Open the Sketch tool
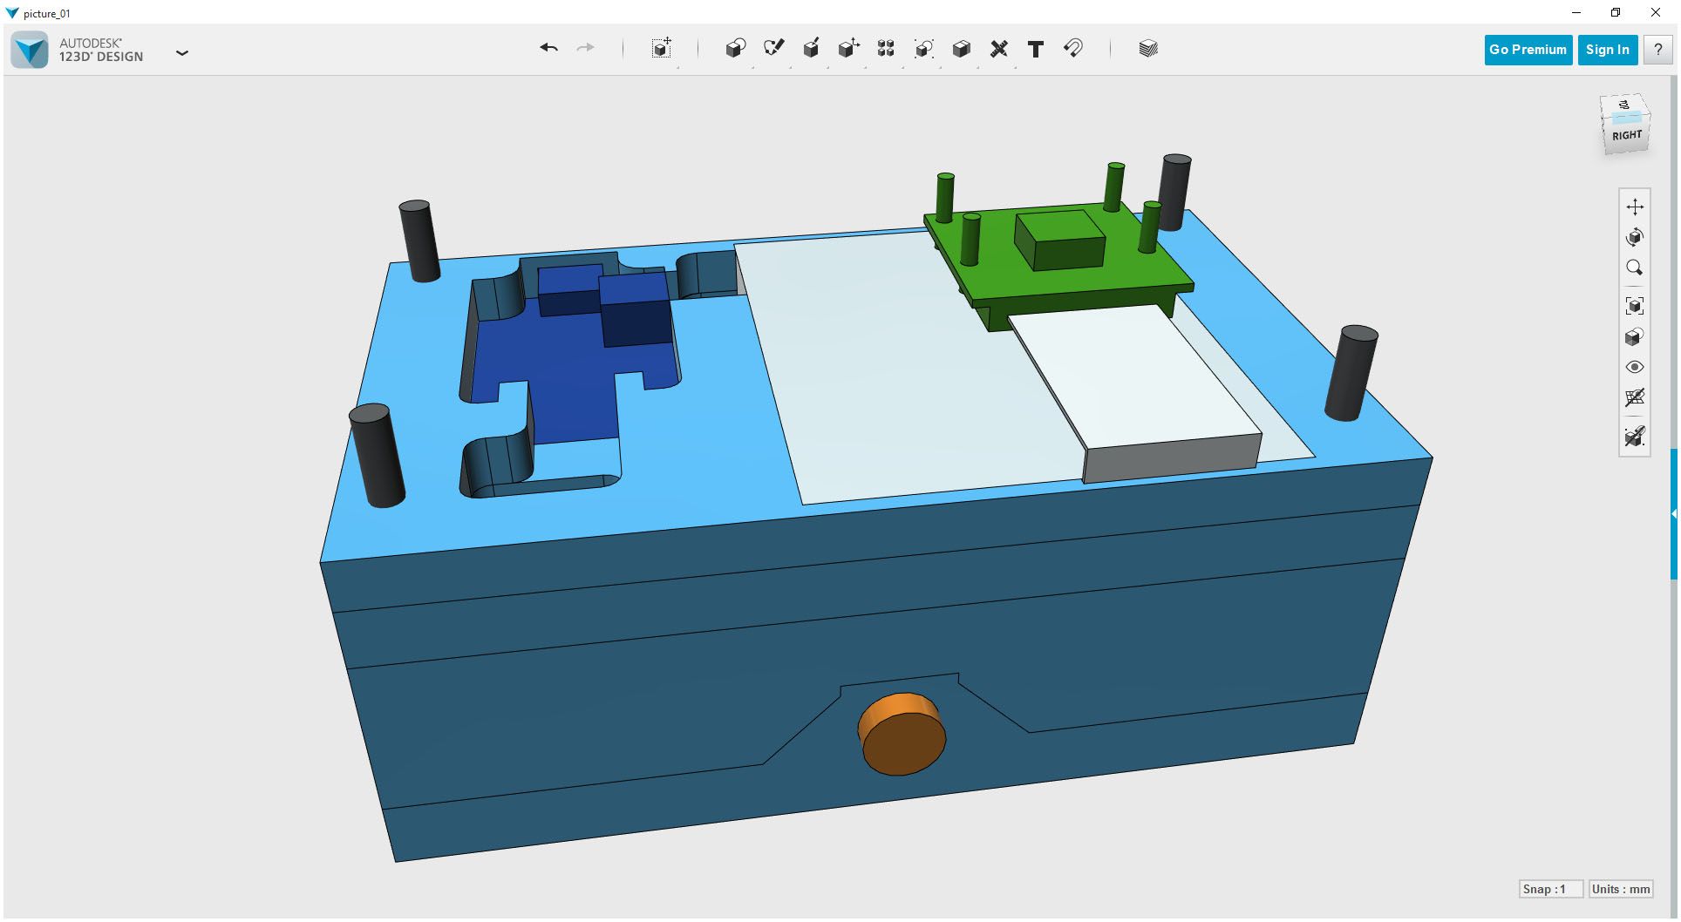Viewport: 1681px width, 922px height. click(774, 49)
